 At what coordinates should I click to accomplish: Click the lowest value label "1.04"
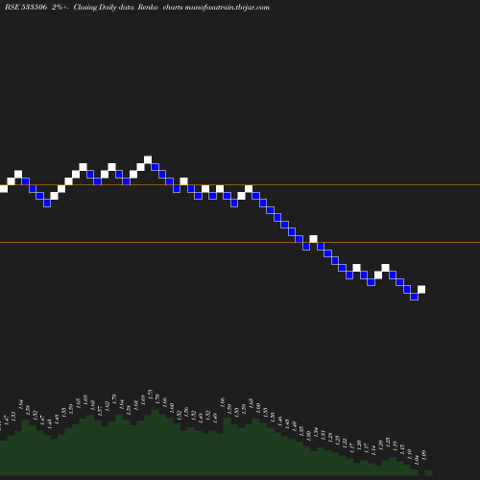417,460
